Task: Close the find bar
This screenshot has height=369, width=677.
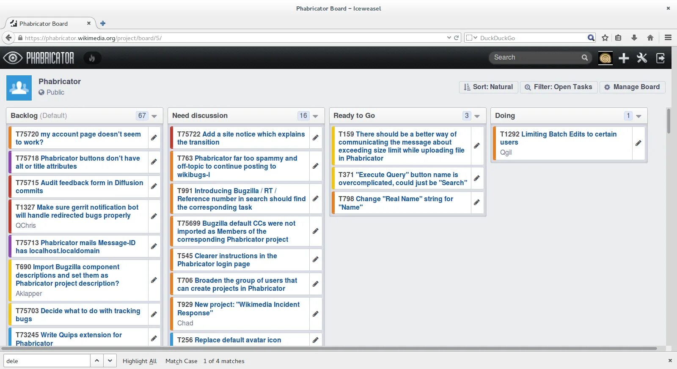Action: pyautogui.click(x=670, y=361)
